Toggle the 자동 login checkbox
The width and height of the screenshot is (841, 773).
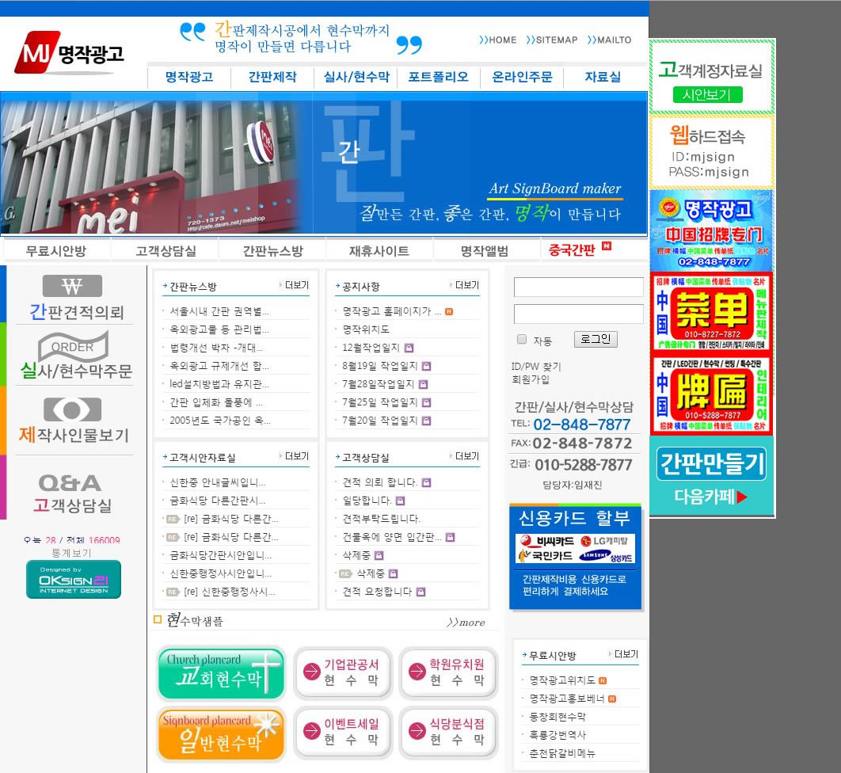tap(522, 339)
